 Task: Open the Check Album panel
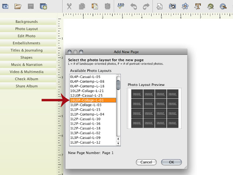point(28,79)
